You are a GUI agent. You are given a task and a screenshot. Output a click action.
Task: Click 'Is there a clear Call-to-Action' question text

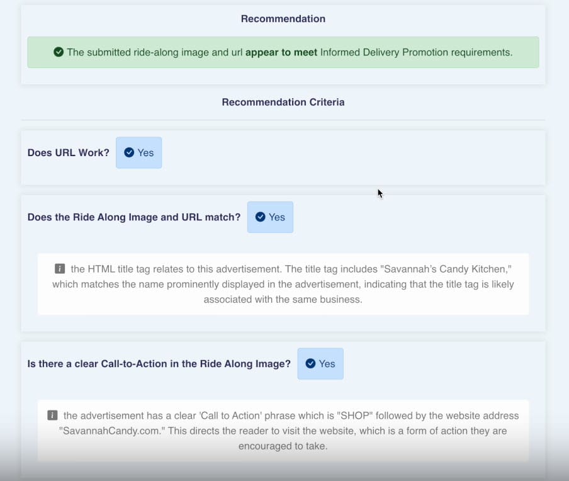click(x=159, y=364)
